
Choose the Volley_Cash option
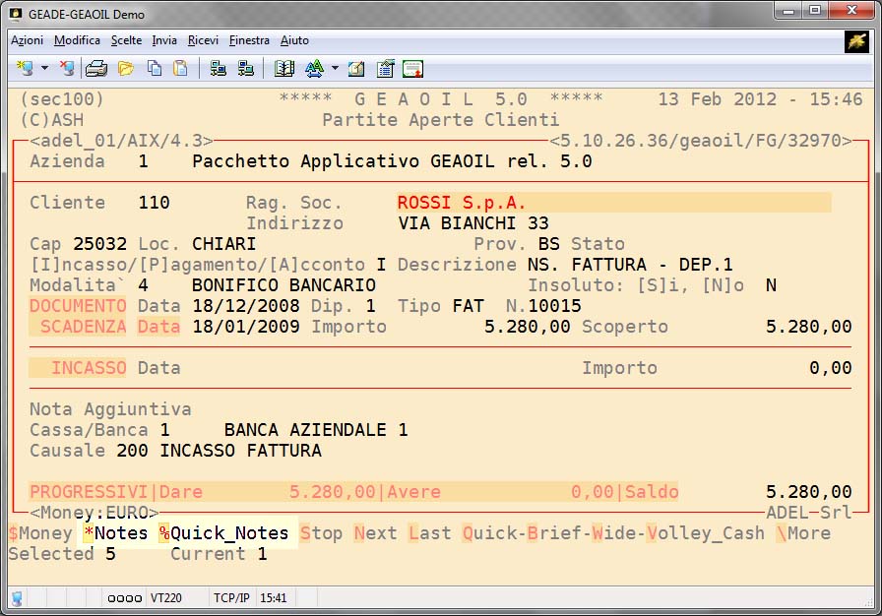(706, 533)
